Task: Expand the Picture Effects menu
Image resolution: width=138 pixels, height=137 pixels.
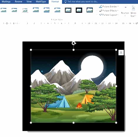Action: pyautogui.click(x=109, y=11)
